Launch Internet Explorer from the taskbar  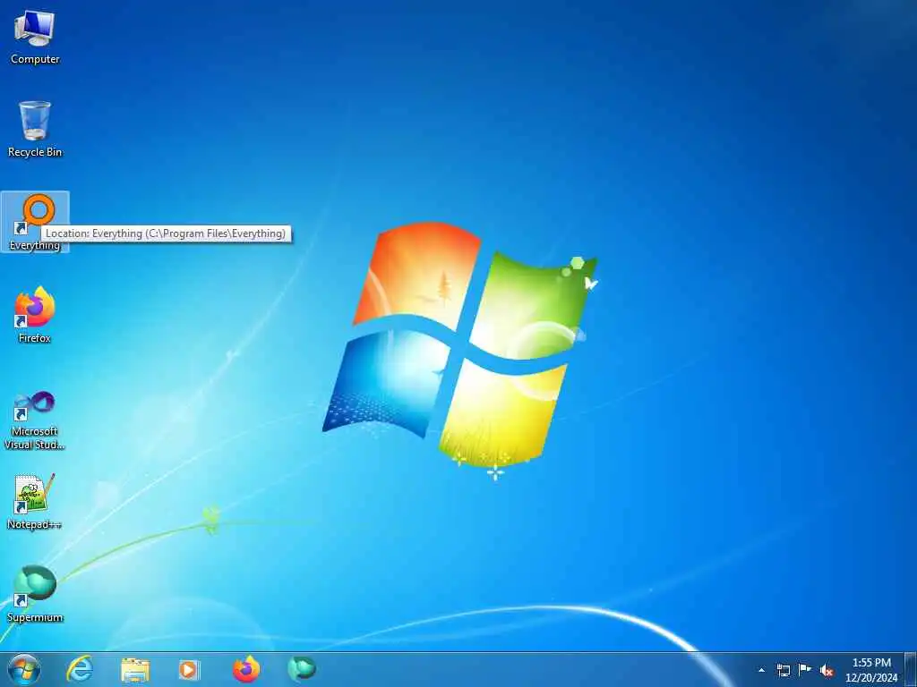80,669
